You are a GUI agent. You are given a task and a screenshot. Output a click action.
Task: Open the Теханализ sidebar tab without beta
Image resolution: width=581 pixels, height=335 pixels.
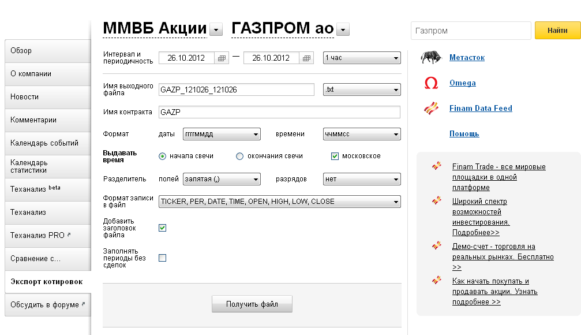coord(48,212)
